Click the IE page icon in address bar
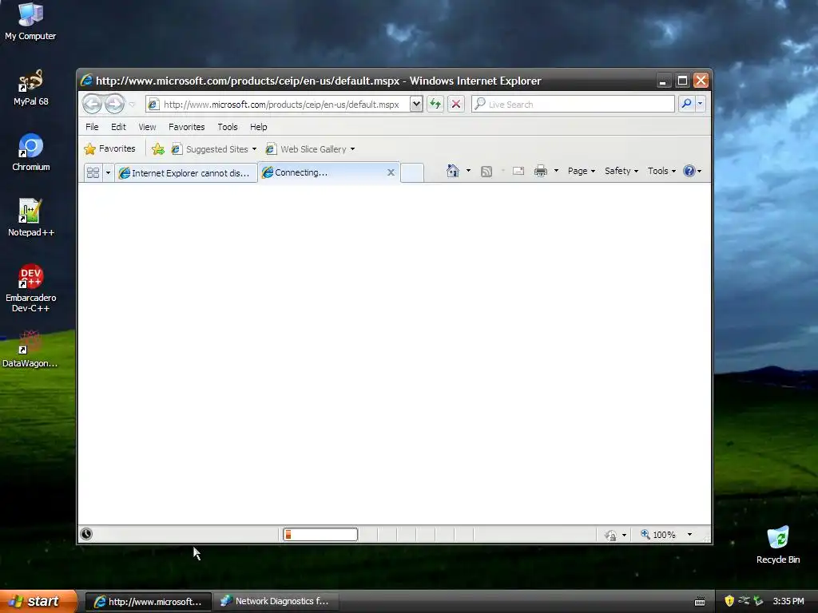Image resolution: width=818 pixels, height=613 pixels. pyautogui.click(x=153, y=105)
